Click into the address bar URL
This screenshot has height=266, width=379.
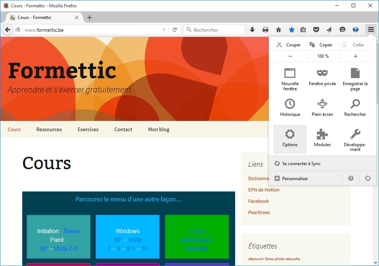point(92,30)
